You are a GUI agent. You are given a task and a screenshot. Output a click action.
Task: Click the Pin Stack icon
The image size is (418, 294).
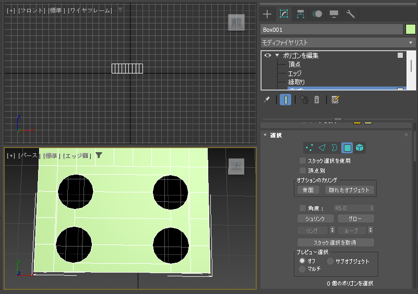(x=266, y=100)
